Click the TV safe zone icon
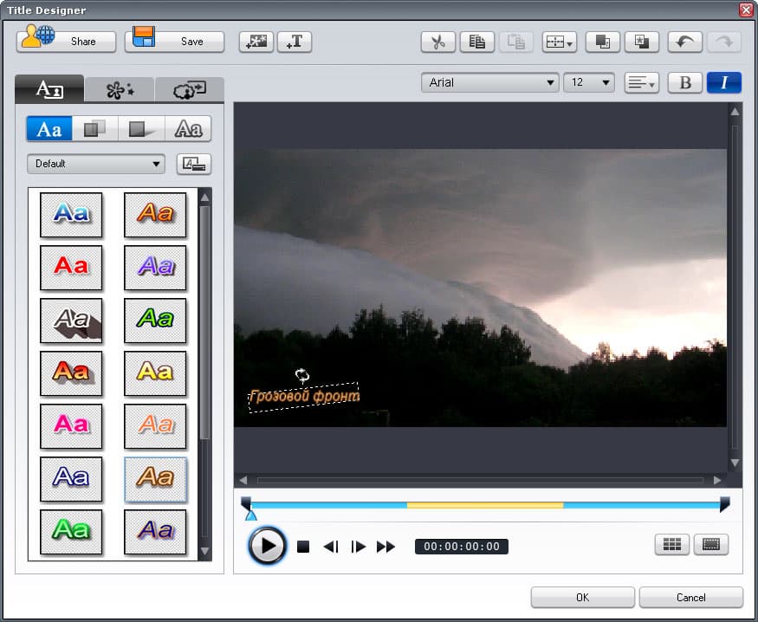This screenshot has width=758, height=622. point(711,545)
